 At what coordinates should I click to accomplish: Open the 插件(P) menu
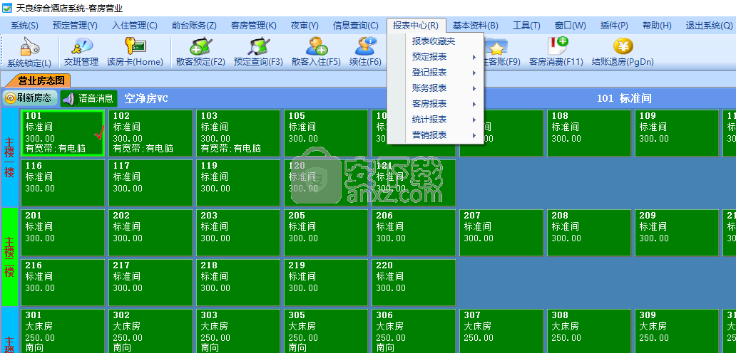[614, 26]
